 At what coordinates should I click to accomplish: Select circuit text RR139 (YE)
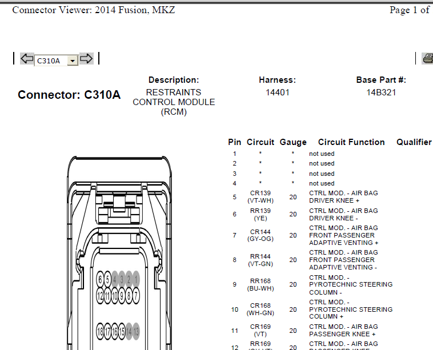(x=260, y=215)
